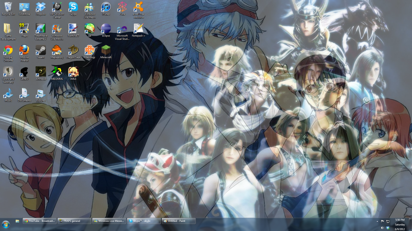The height and width of the screenshot is (231, 412).
Task: Select the Fraps desktop shortcut
Action: tap(25, 30)
